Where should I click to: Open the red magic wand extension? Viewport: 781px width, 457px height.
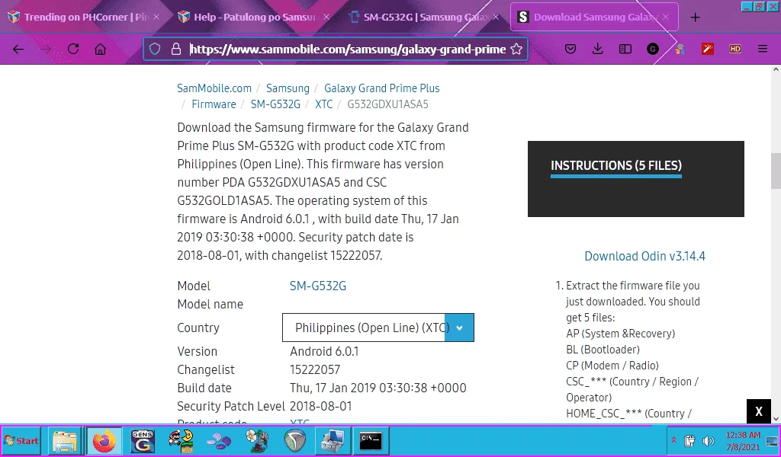[x=708, y=49]
